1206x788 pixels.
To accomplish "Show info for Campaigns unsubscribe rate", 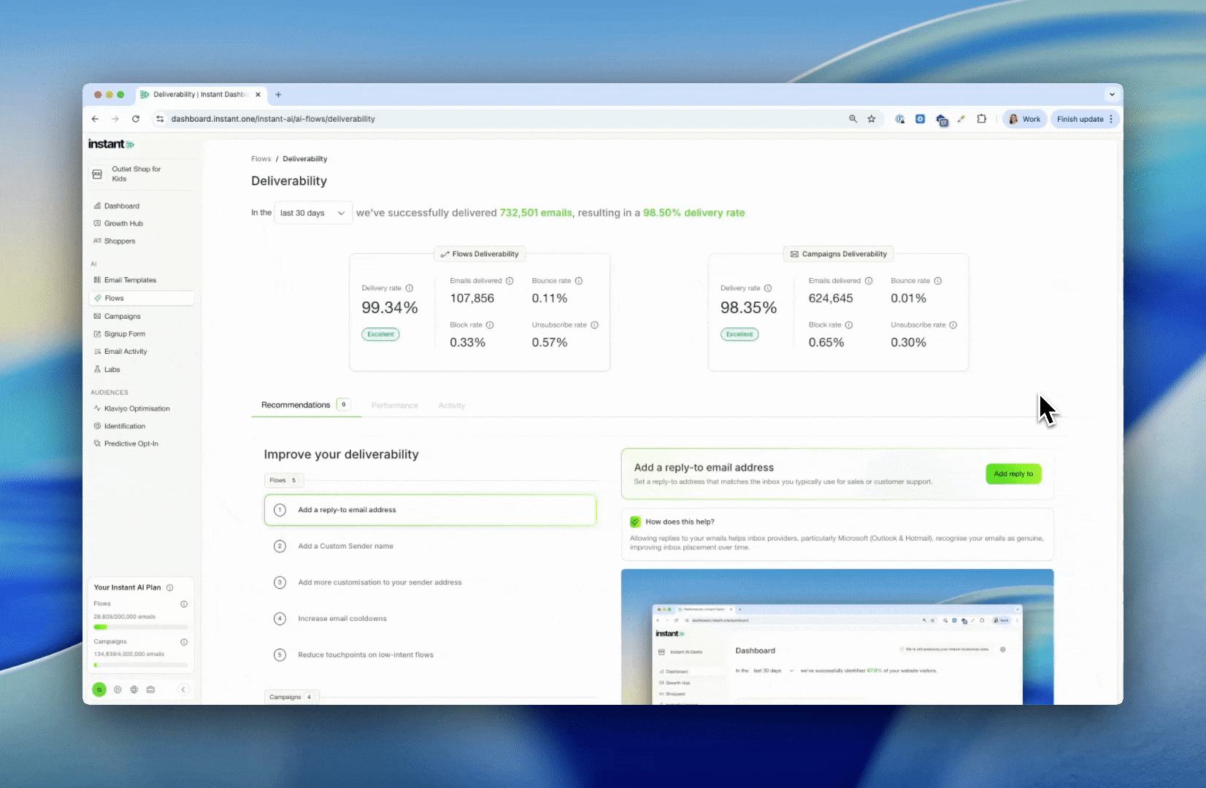I will [x=953, y=325].
